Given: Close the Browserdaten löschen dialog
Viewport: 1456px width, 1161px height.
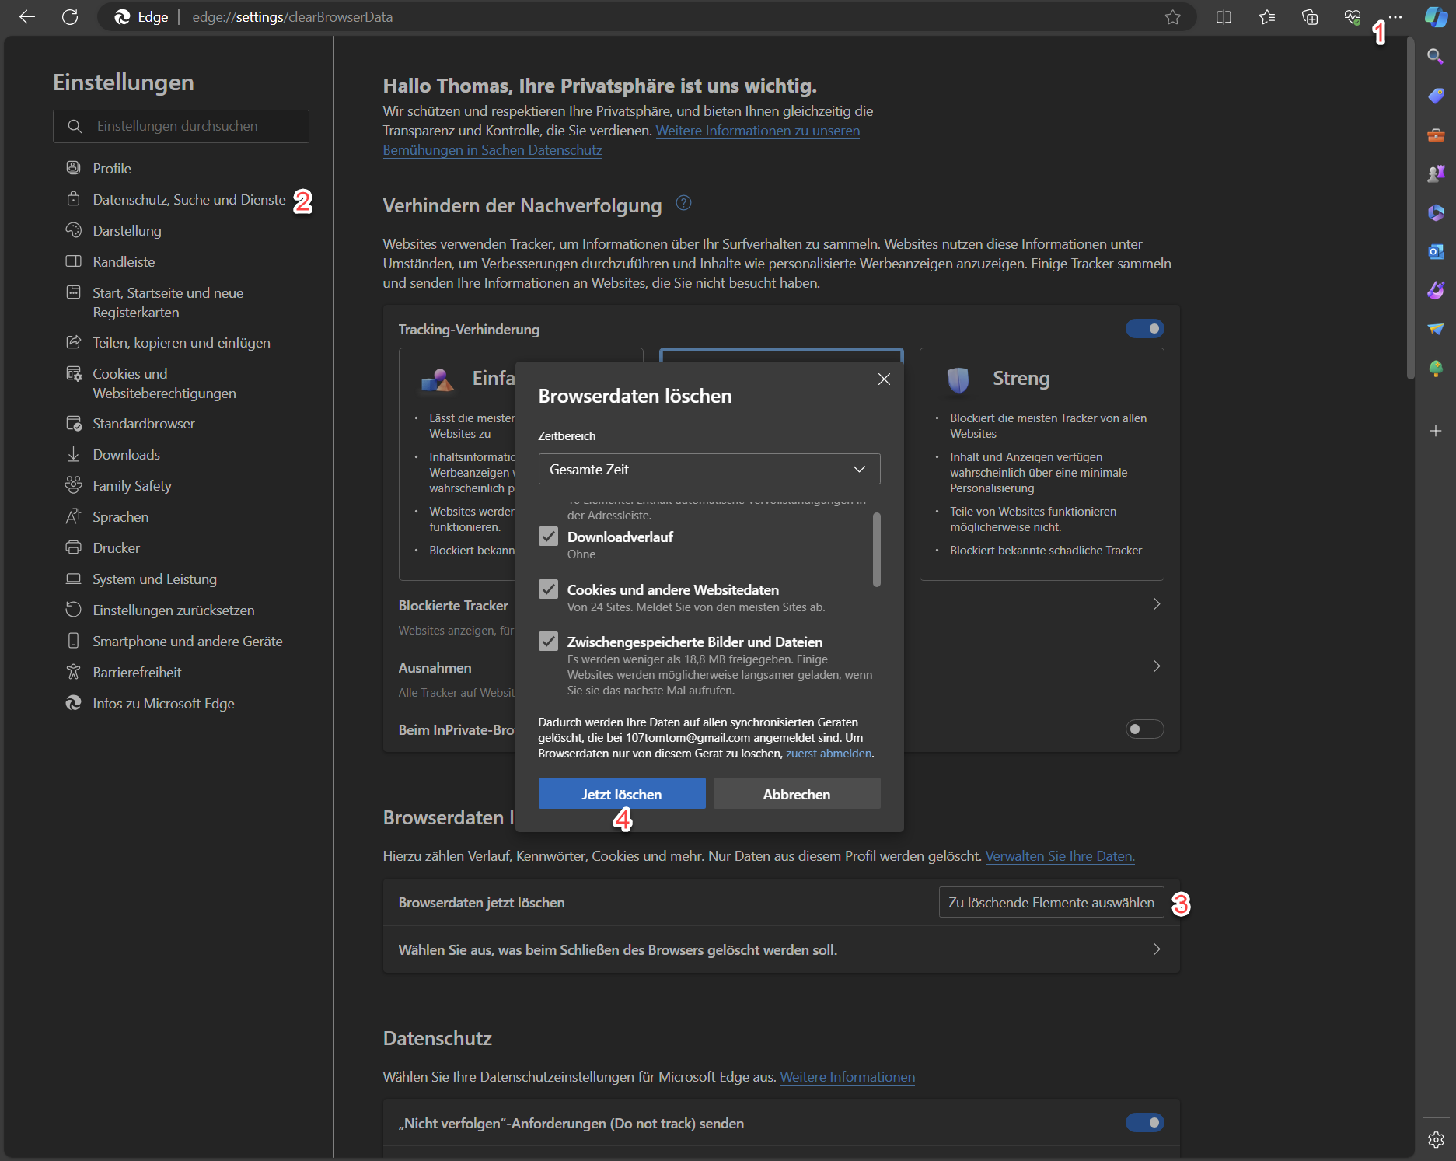Looking at the screenshot, I should point(884,379).
